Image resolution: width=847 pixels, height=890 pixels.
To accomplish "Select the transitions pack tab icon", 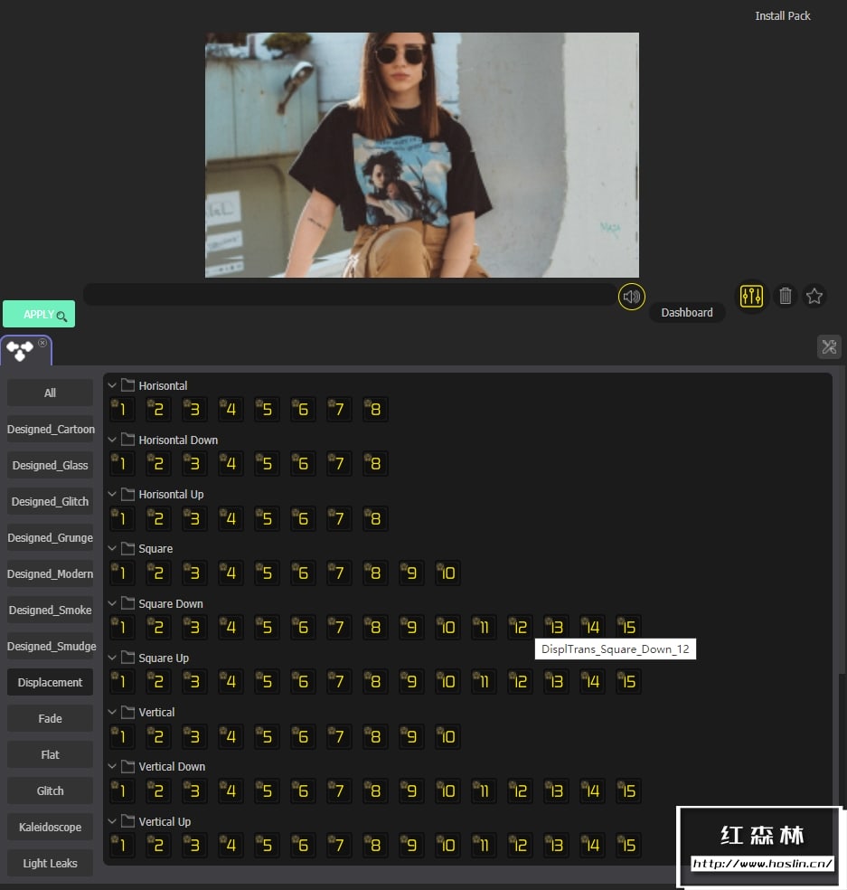I will click(x=20, y=351).
